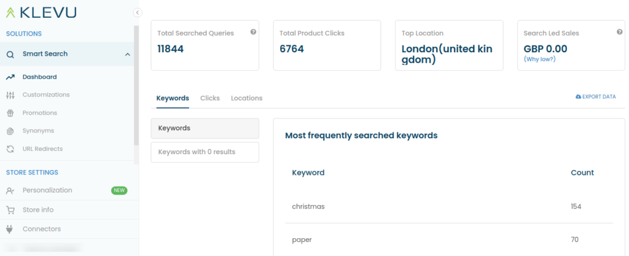Open Personalization settings
Viewport: 629px width, 256px height.
[47, 190]
